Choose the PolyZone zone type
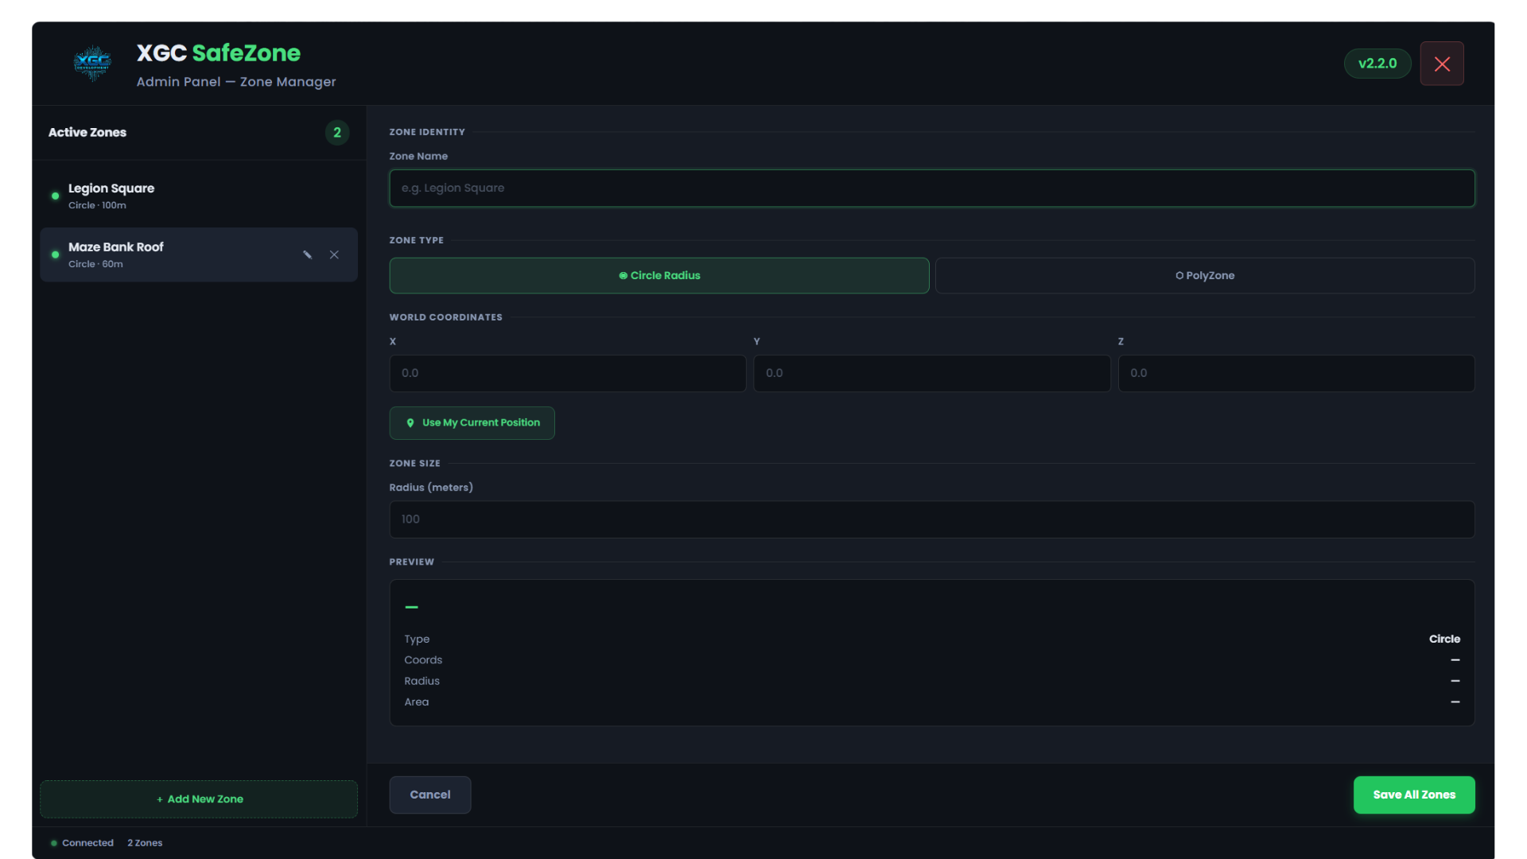The height and width of the screenshot is (859, 1527). pos(1205,275)
